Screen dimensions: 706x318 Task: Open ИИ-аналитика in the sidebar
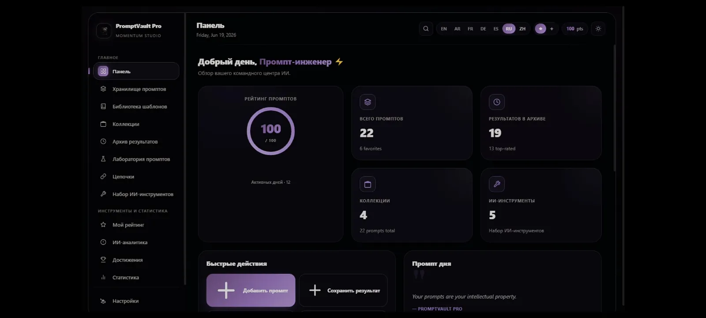[136, 242]
